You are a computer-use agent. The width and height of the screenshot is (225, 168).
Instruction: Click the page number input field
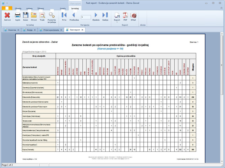86,17
